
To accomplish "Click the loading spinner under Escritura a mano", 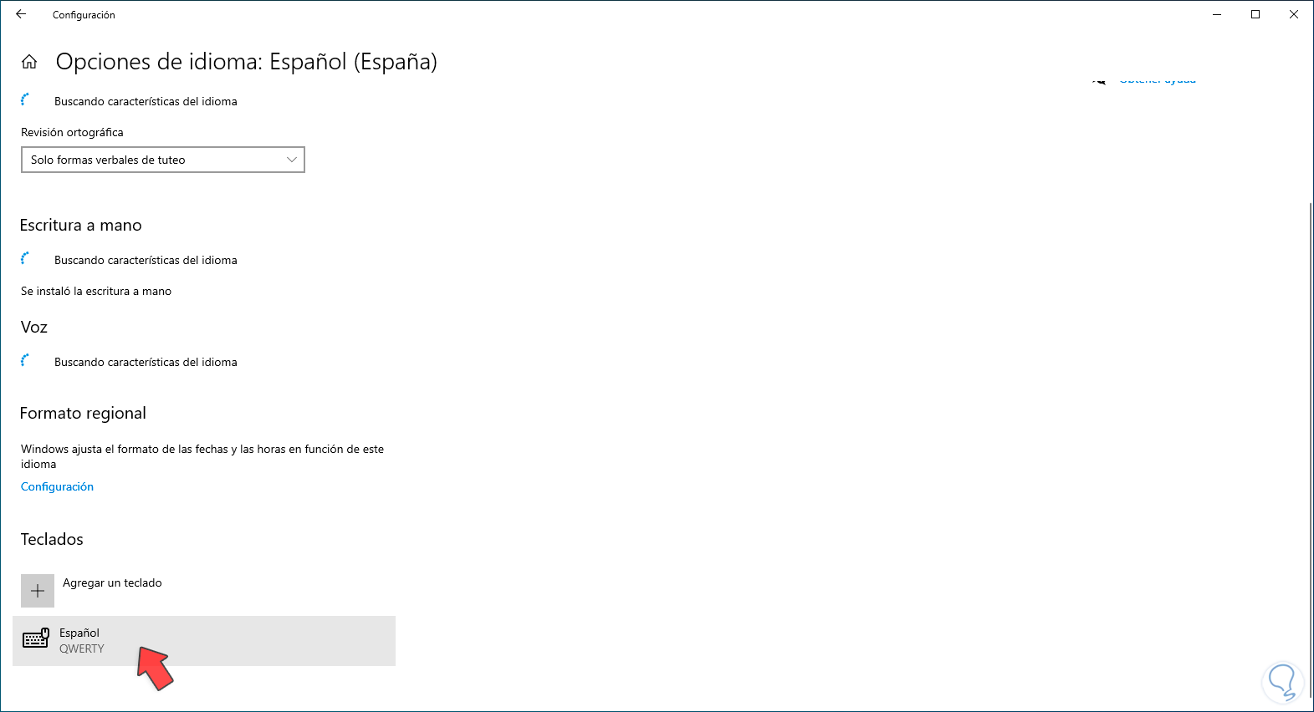I will pos(26,259).
